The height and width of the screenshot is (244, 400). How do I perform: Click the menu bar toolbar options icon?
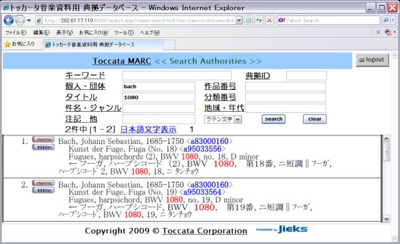coord(389,32)
